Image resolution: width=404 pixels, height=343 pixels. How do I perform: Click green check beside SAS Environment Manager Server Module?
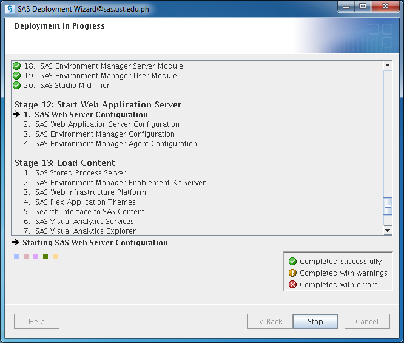17,66
